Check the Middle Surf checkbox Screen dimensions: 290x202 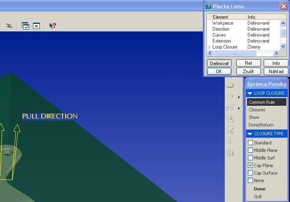[250, 157]
